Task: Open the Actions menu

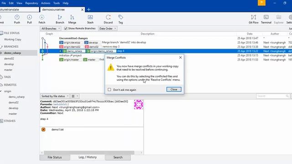Action: point(46,3)
